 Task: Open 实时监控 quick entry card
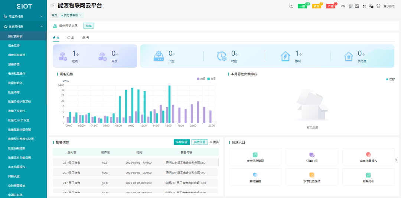(255, 177)
